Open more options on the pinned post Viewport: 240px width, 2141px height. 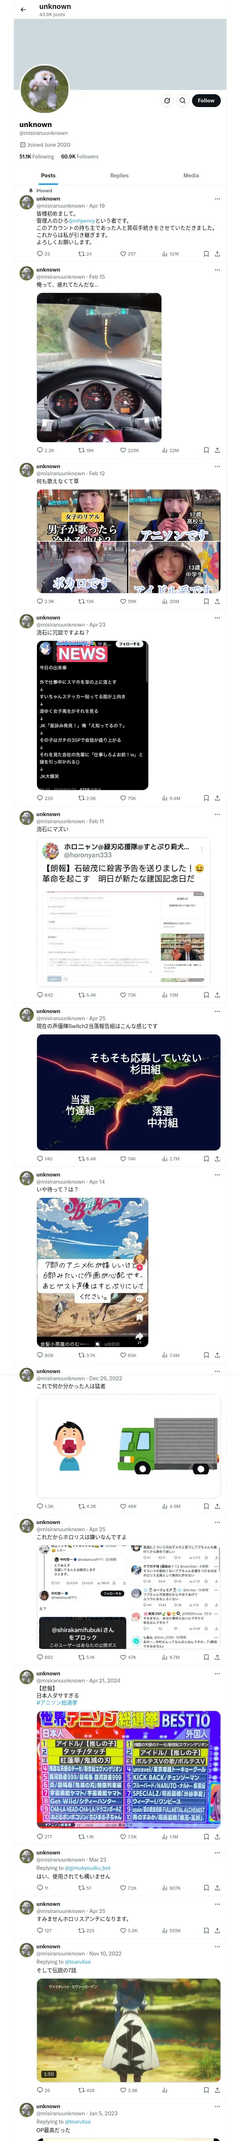tap(217, 199)
